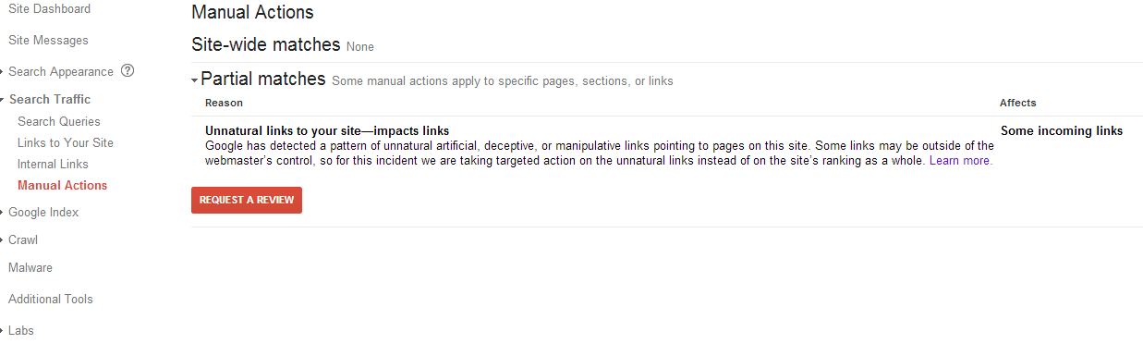
Task: Go to Search Queries page
Action: [59, 121]
